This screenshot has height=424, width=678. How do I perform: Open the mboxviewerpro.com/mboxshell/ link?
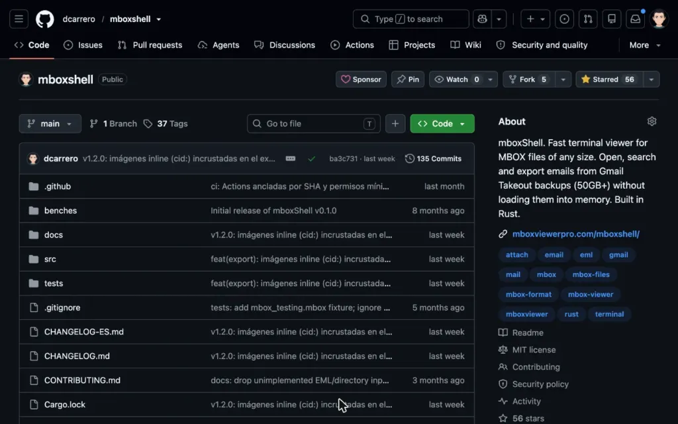575,234
